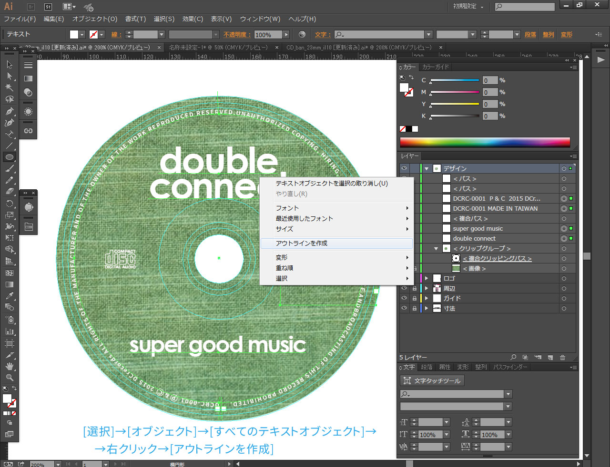Select the Scale tool
Screen dimensions: 610x467
pyautogui.click(x=9, y=215)
